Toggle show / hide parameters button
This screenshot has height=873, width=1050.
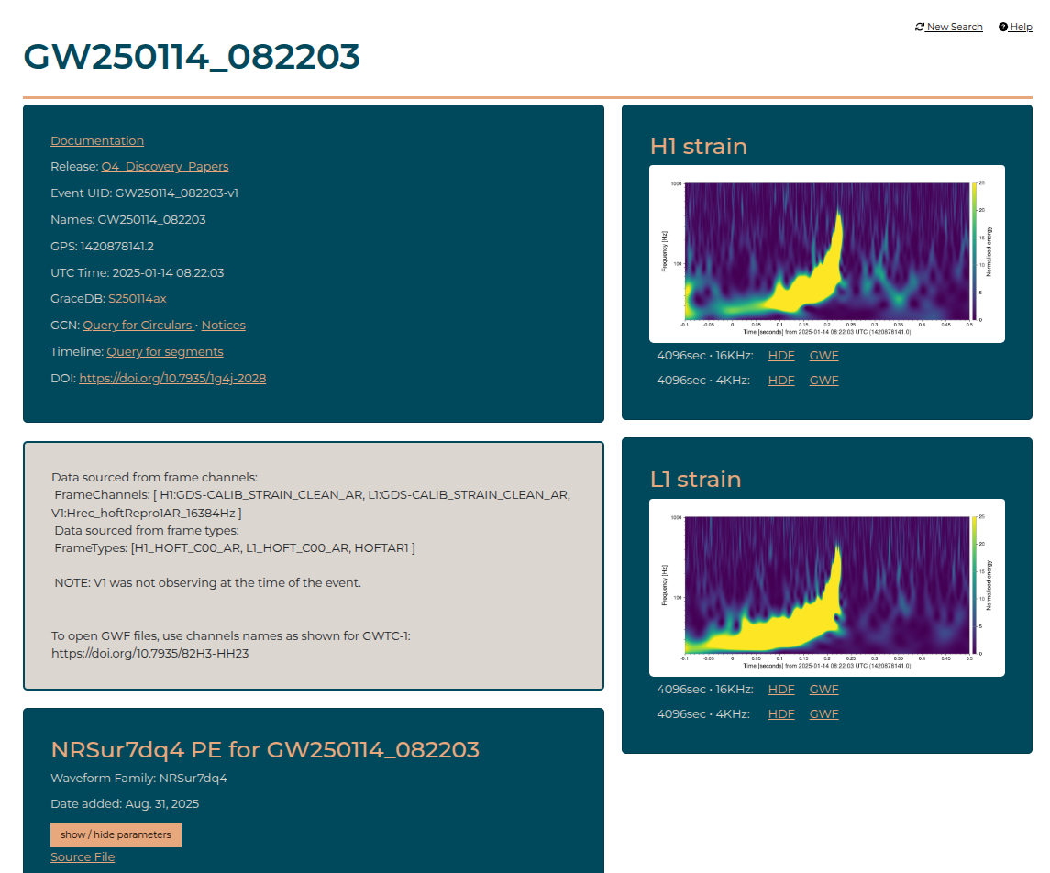(116, 834)
